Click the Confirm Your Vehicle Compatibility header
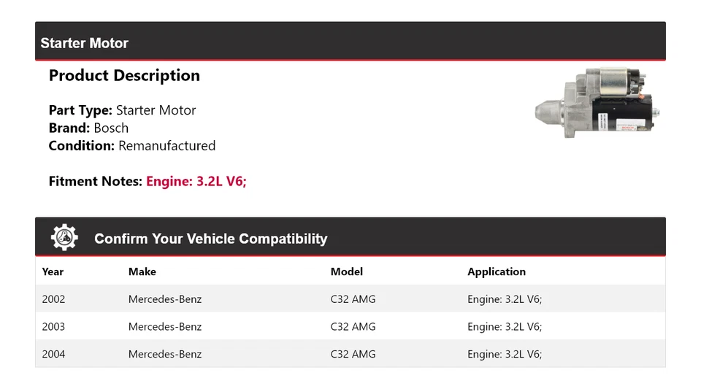 tap(210, 239)
